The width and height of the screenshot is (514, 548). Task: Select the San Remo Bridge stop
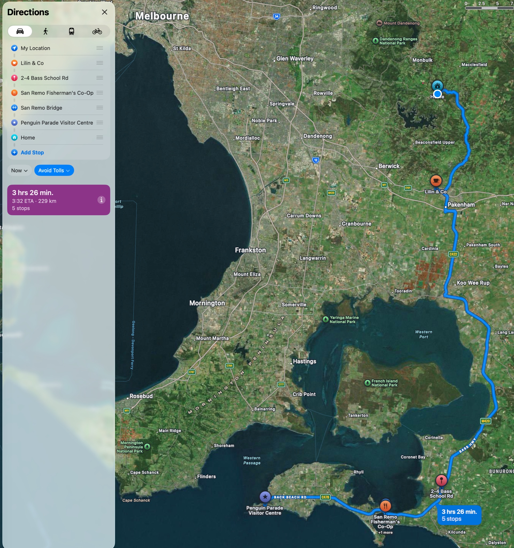click(57, 108)
